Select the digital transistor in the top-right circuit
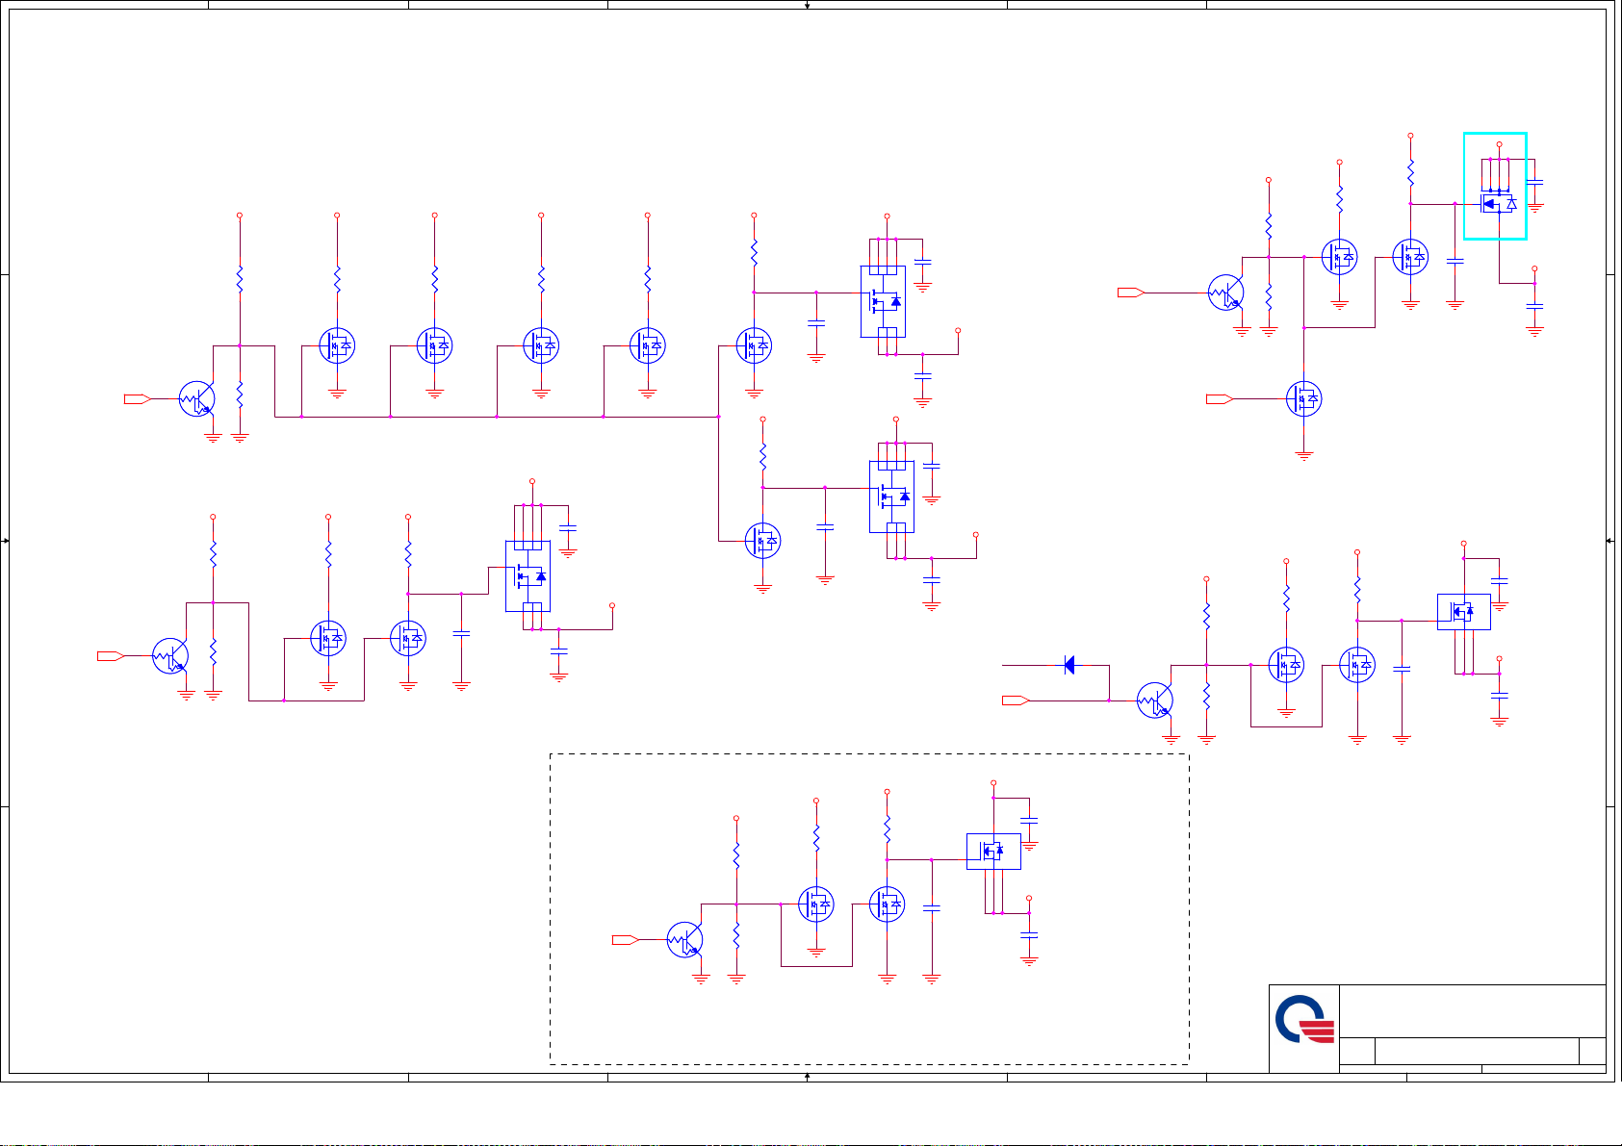 [x=1225, y=293]
